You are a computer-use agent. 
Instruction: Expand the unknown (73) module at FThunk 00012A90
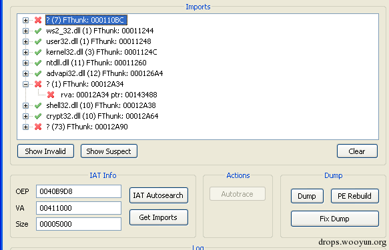25,127
